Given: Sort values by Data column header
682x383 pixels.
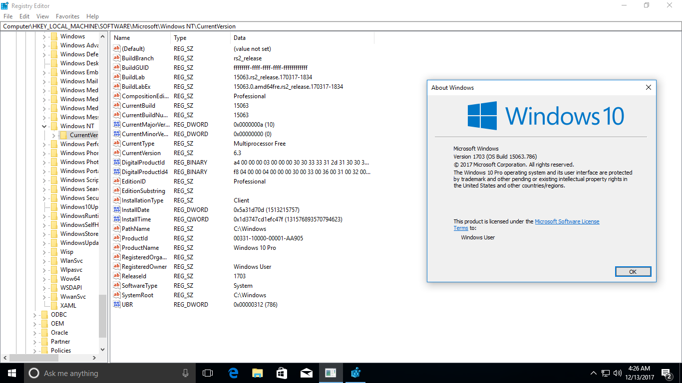Looking at the screenshot, I should coord(303,38).
